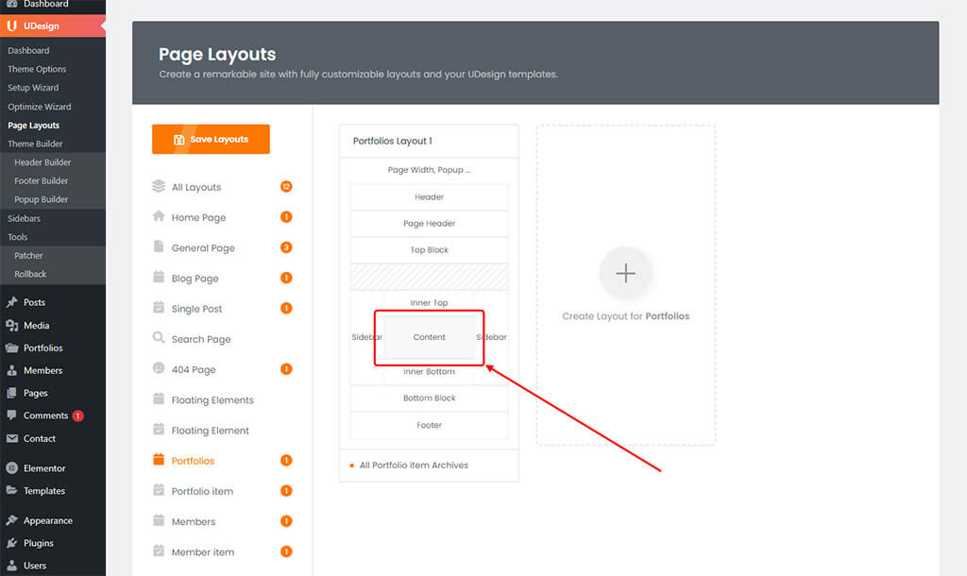The image size is (967, 576).
Task: Open the Appearance menu icon
Action: click(x=9, y=520)
